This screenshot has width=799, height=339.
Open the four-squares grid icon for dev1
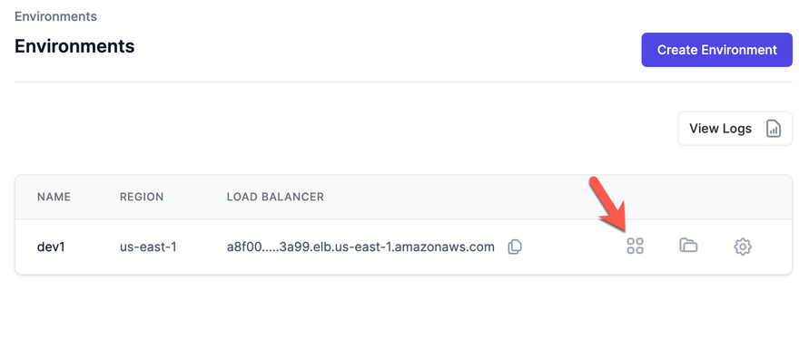point(635,247)
